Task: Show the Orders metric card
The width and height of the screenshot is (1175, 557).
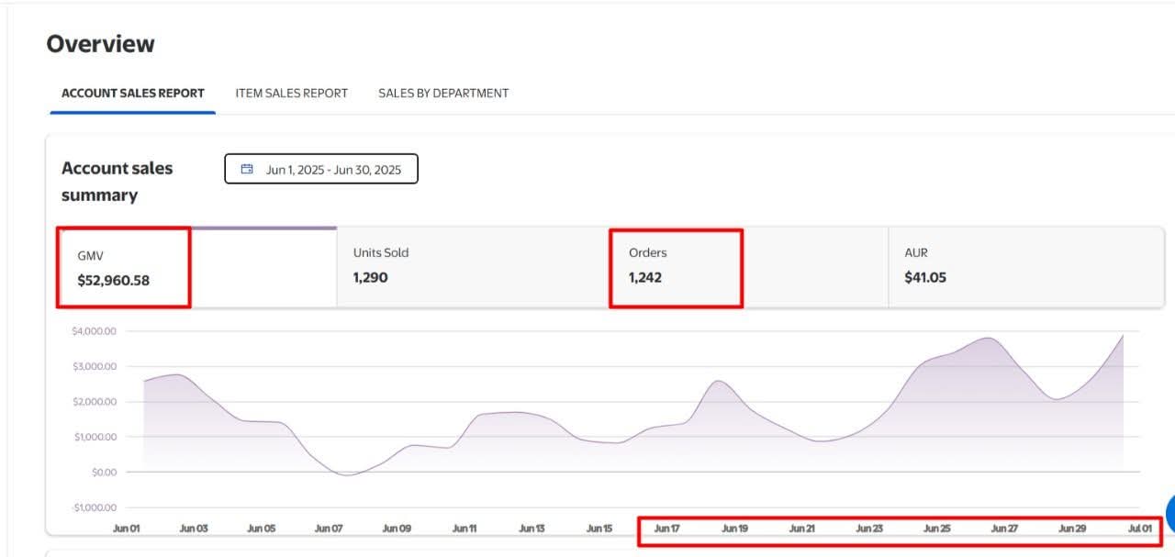Action: (x=749, y=267)
